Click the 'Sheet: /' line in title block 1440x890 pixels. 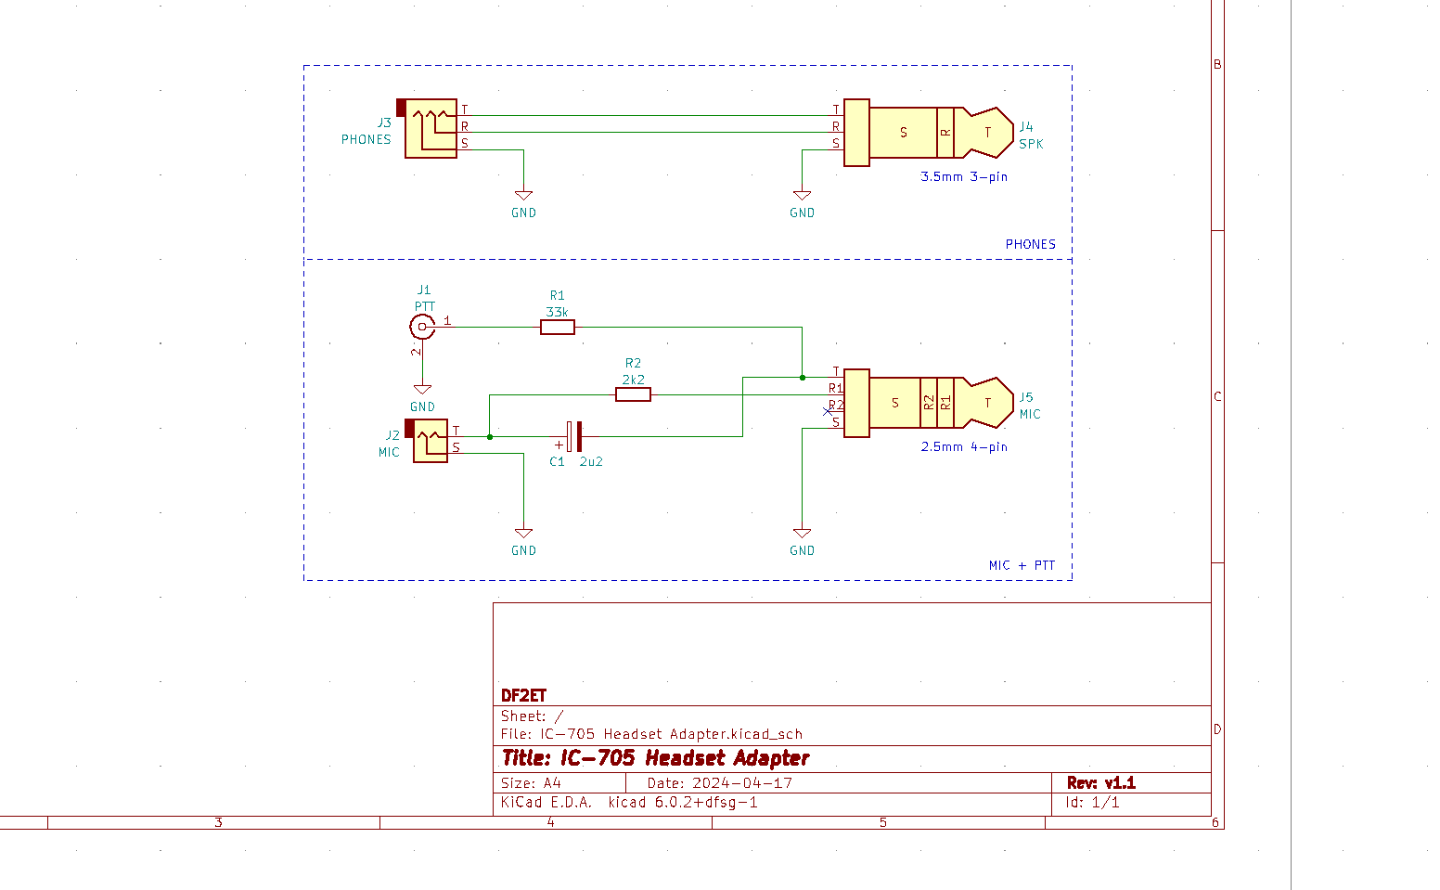point(532,716)
